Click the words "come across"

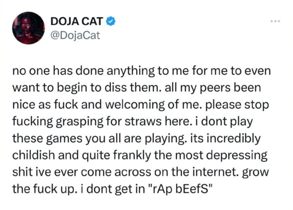pos(116,172)
